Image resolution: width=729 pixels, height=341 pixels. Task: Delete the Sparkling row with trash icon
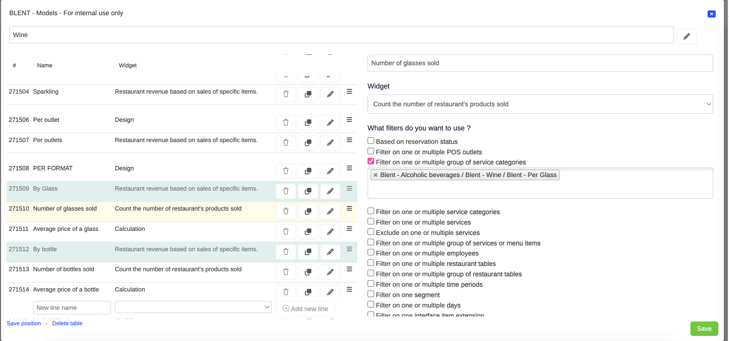click(286, 94)
